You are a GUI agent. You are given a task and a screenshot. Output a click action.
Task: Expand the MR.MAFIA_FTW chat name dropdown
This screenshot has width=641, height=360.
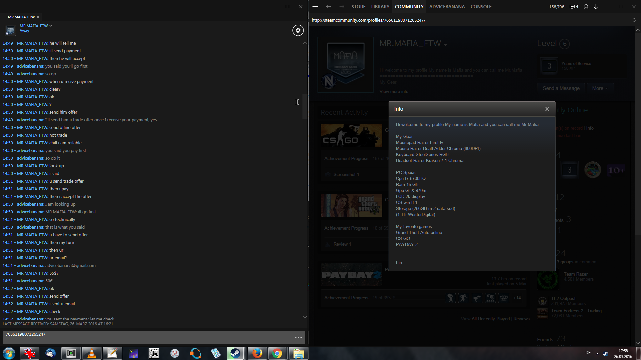point(51,26)
